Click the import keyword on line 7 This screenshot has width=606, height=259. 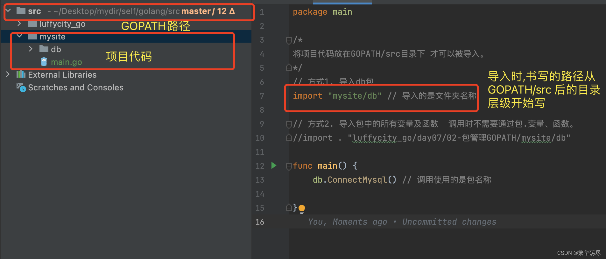(x=307, y=96)
